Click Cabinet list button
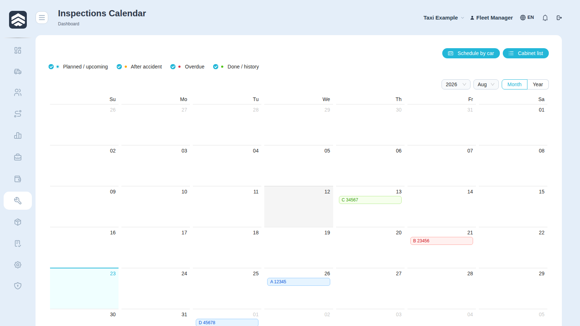The image size is (580, 326). click(x=526, y=53)
